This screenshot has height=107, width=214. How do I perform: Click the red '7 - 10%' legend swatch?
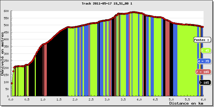pyautogui.click(x=203, y=72)
